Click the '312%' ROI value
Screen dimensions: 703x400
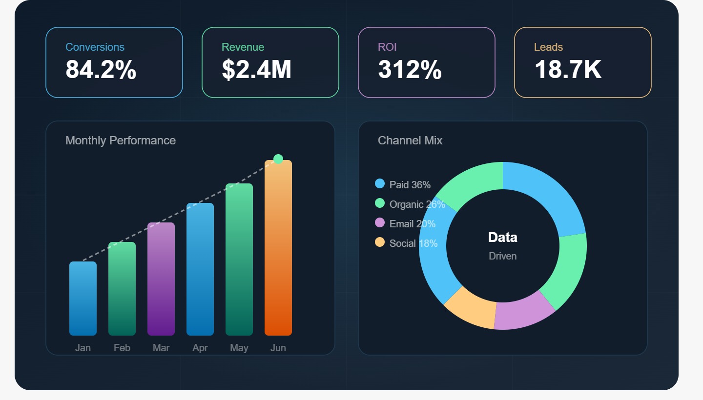pos(410,69)
